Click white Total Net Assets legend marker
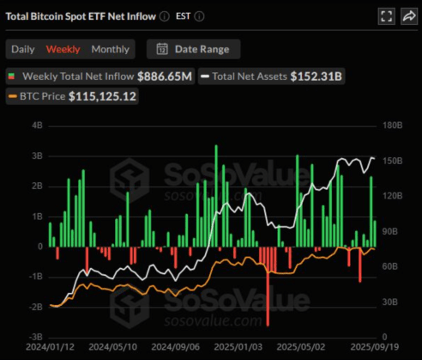 click(205, 76)
